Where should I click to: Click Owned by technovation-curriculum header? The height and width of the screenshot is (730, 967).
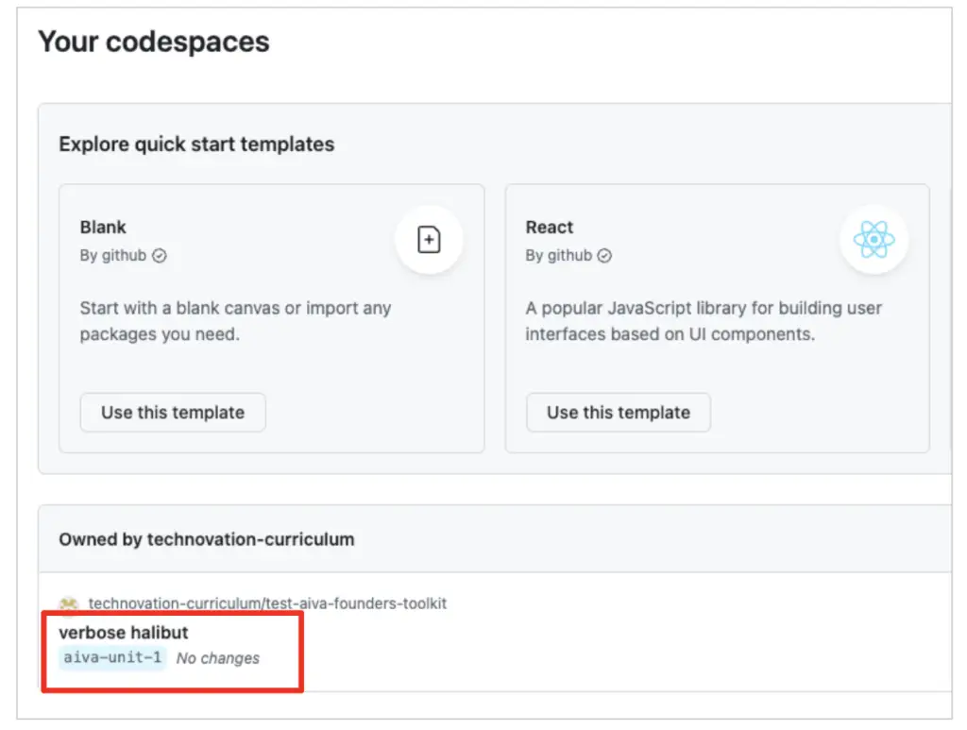tap(207, 539)
